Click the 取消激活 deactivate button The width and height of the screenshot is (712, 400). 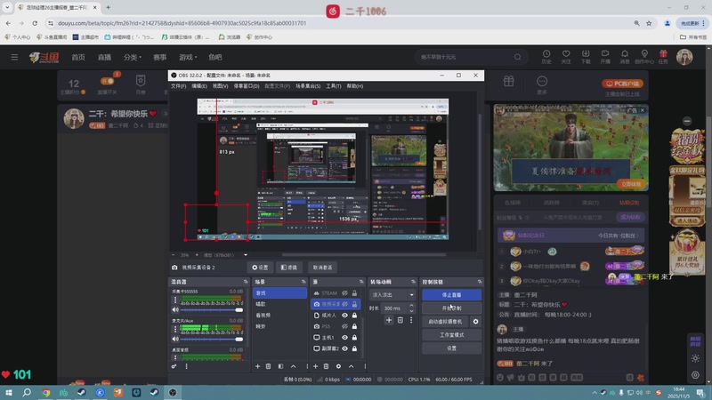click(x=322, y=268)
